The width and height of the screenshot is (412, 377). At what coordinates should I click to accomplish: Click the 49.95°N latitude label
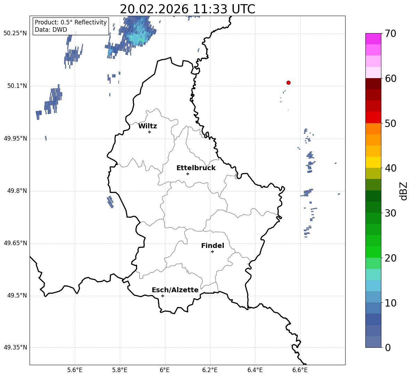click(15, 138)
